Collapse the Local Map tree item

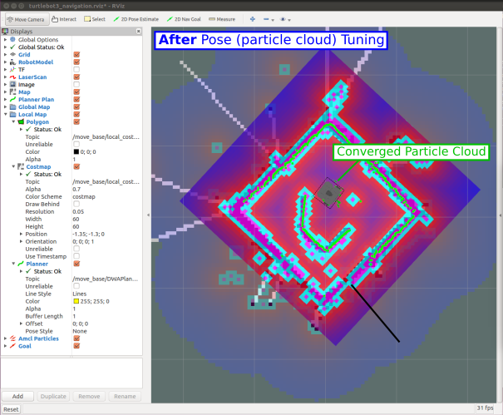pyautogui.click(x=5, y=114)
